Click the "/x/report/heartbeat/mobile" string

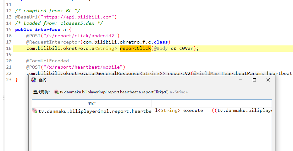click(83, 67)
